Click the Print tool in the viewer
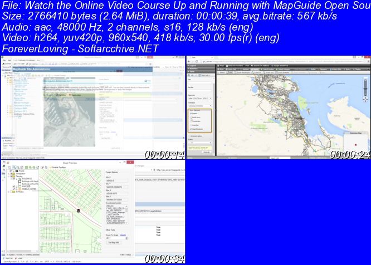Viewport: 371px width, 265px height. 221,69
